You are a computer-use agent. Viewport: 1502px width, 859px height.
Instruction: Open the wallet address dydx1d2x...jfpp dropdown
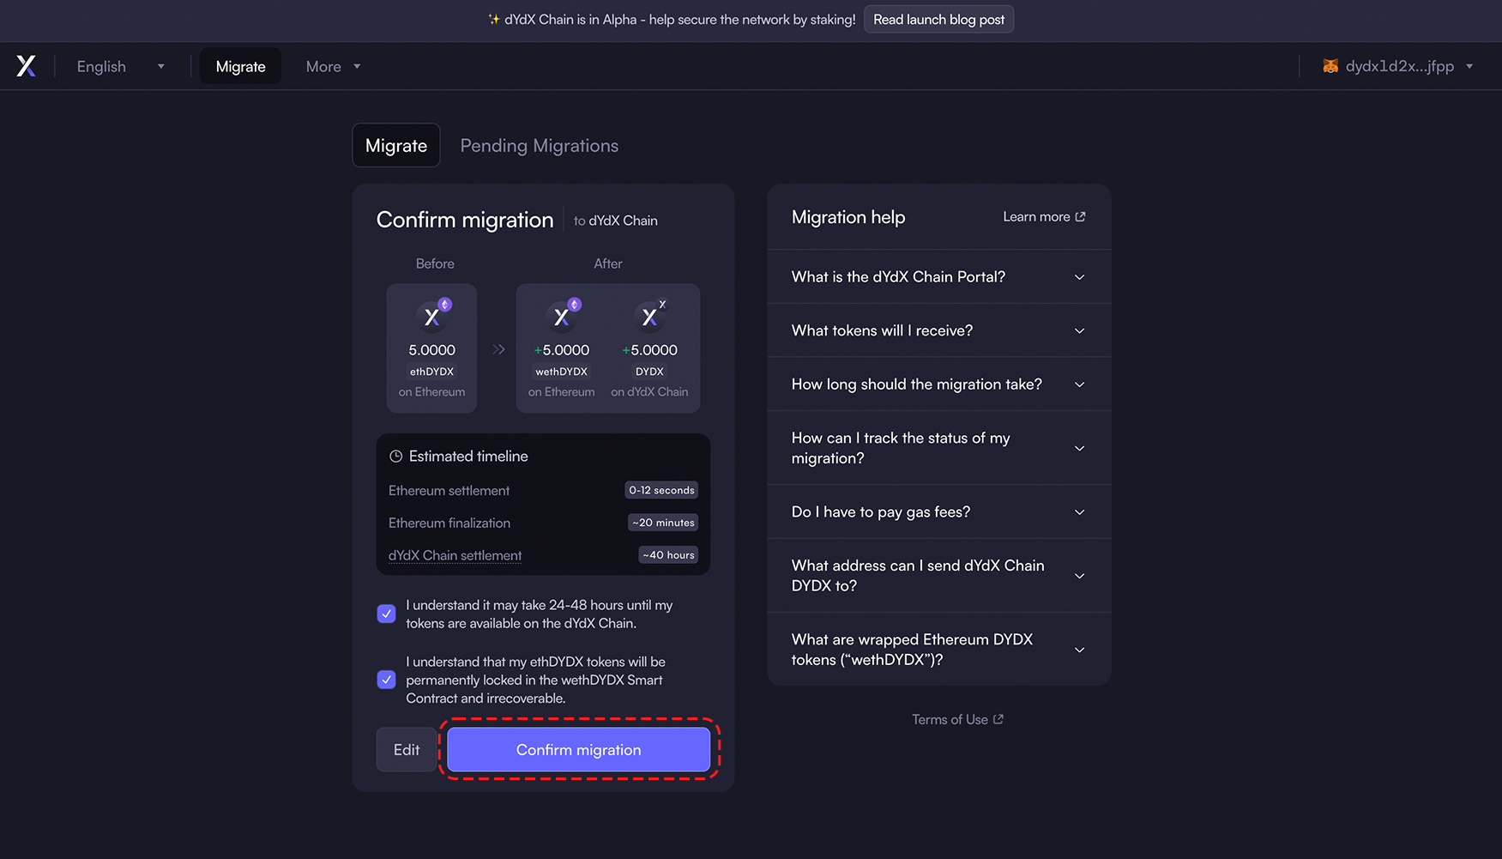[1398, 66]
